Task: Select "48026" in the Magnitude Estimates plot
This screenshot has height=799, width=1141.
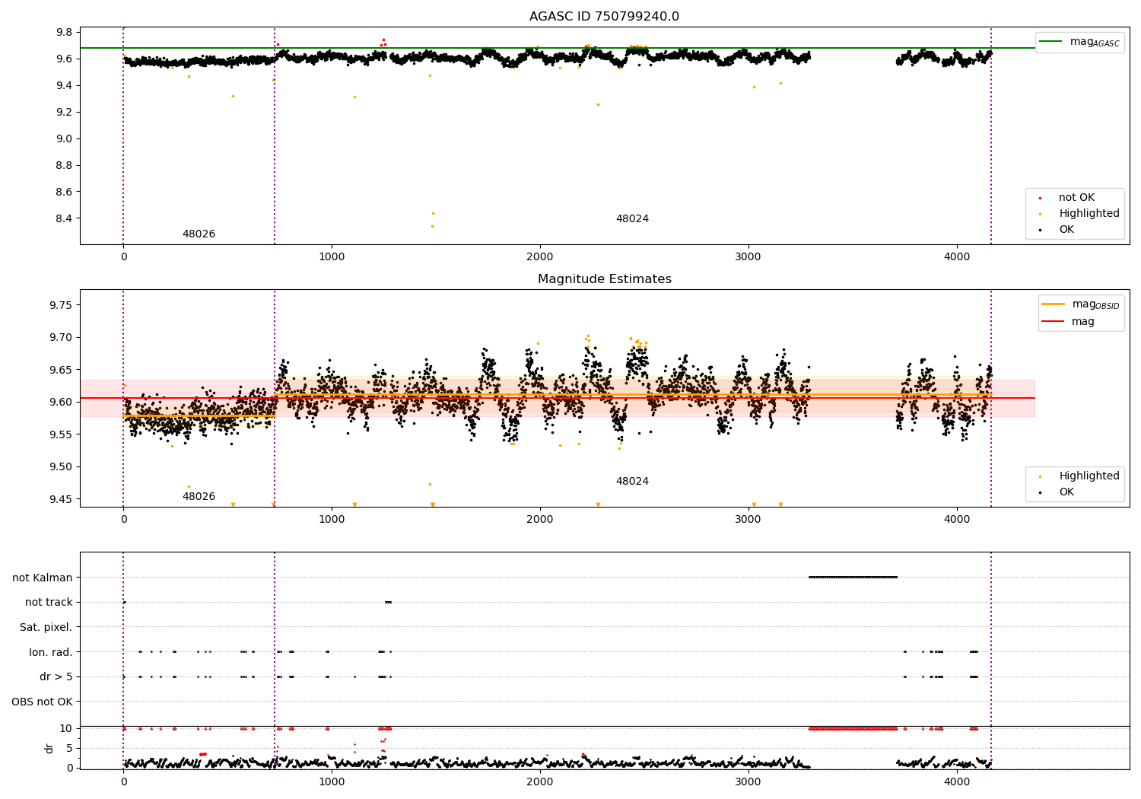Action: pyautogui.click(x=199, y=497)
